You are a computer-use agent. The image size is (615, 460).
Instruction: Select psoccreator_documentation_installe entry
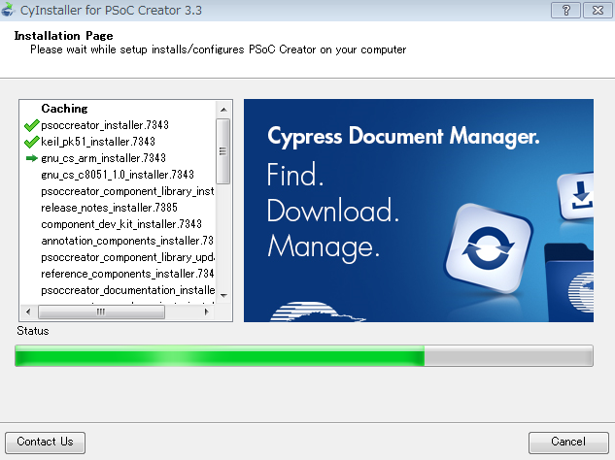click(x=127, y=290)
